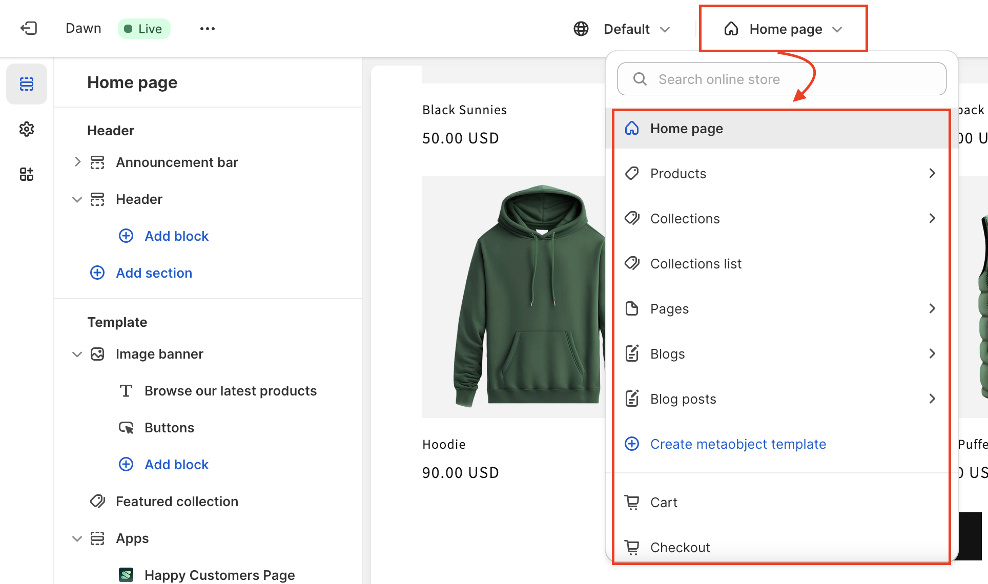Screen dimensions: 988x584
Task: Click the exit editor icon
Action: coord(29,28)
